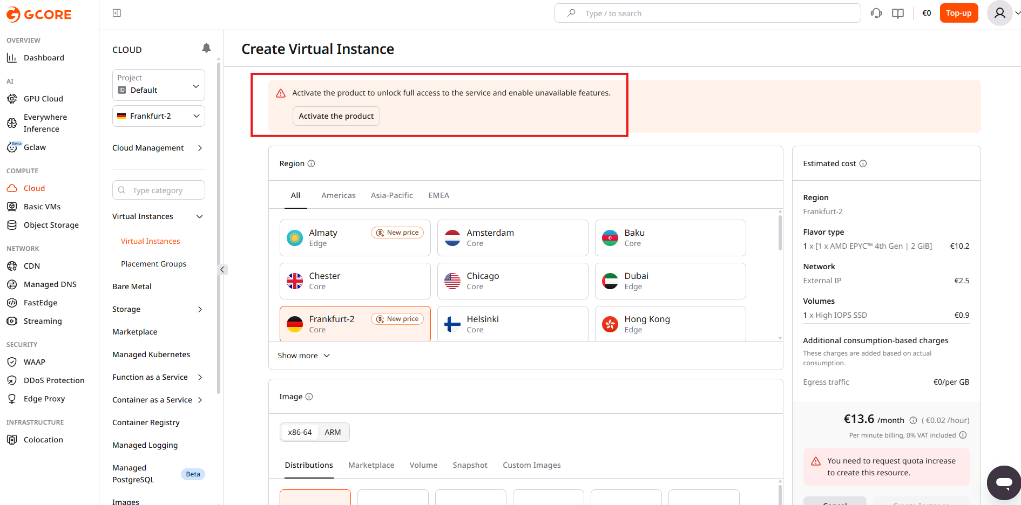Click the Image info icon
The height and width of the screenshot is (505, 1021).
[309, 397]
